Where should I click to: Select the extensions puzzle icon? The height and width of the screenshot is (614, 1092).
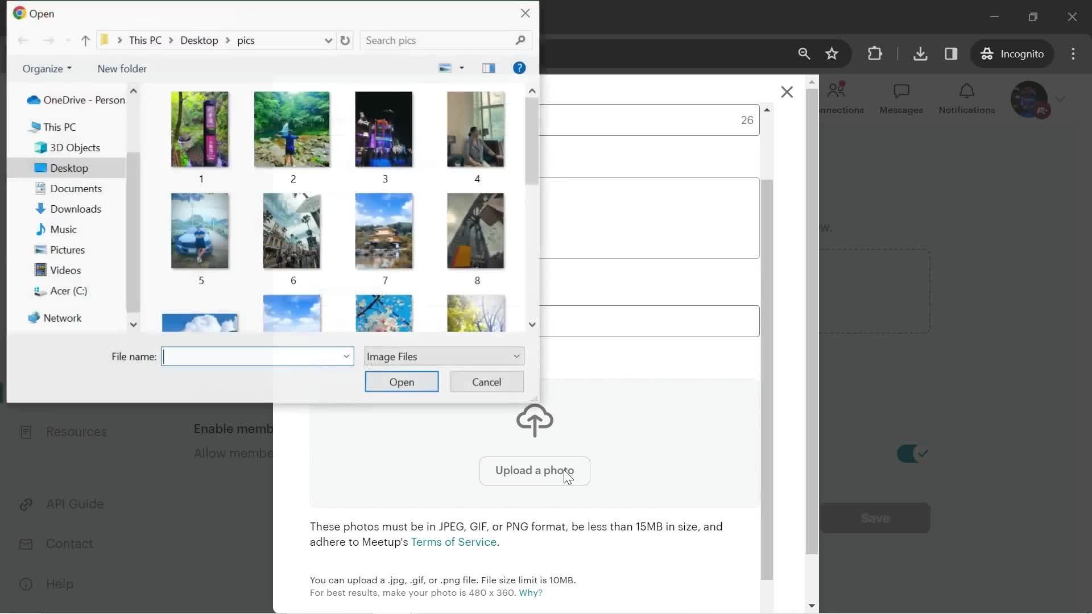coord(875,53)
